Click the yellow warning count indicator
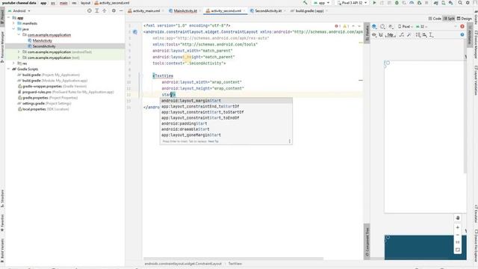Viewport: 478px width, 269px height. 346,26
